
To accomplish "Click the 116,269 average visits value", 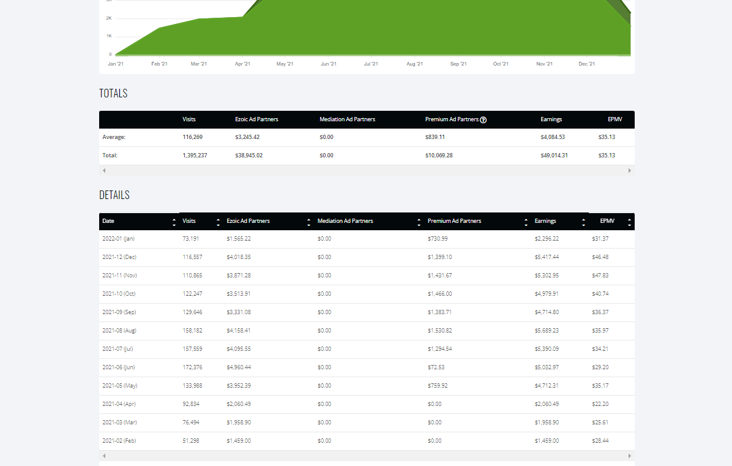I will coord(192,137).
